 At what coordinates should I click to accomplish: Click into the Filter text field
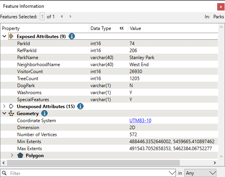89,173
